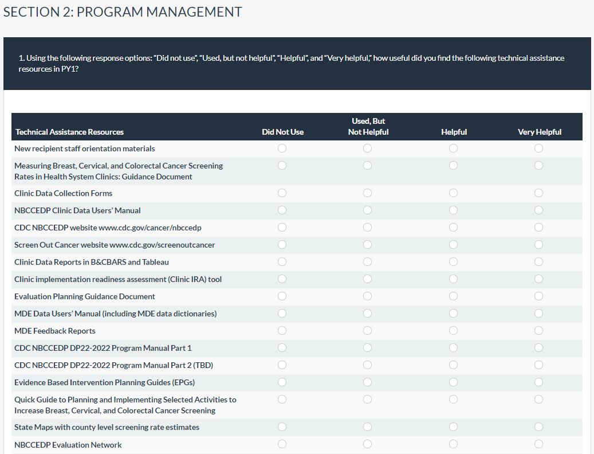This screenshot has width=594, height=454.
Task: Rate Evaluation Planning Guidance Document as Helpful
Action: [x=453, y=296]
